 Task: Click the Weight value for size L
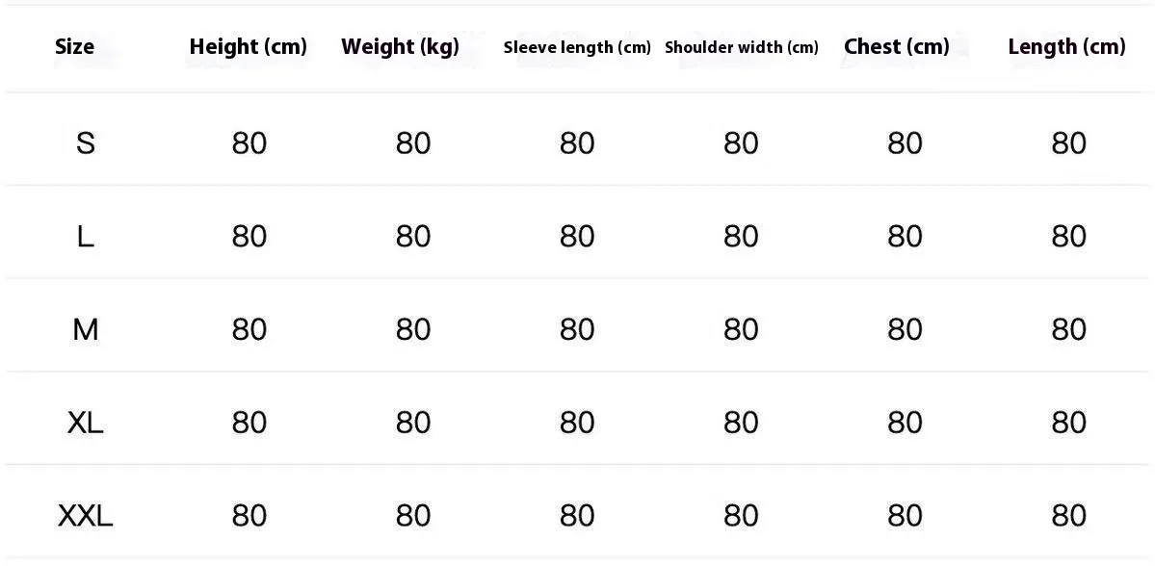(413, 237)
